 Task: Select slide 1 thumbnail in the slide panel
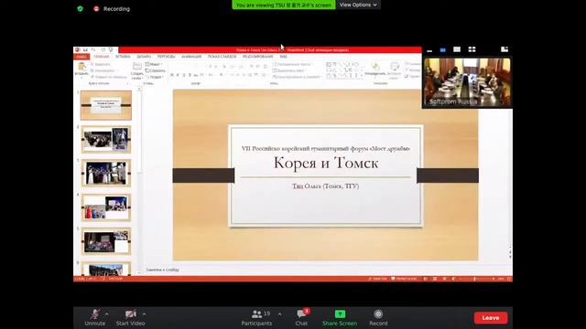pos(106,105)
